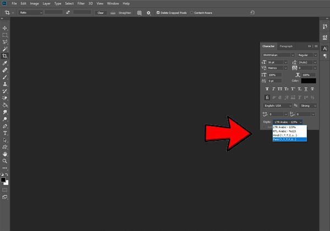Image resolution: width=330 pixels, height=231 pixels.
Task: Toggle Strikethrough style
Action: pos(312,89)
